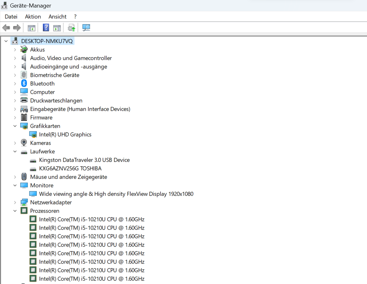Collapse the DESKTOP-NMKU7VQ root node
The image size is (367, 284).
6,41
